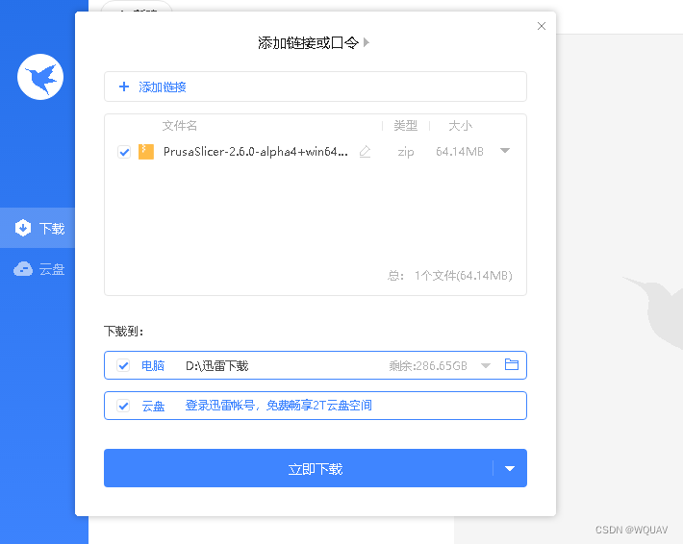
Task: Click the total 1个文件(64.14MB) summary
Action: pos(449,276)
